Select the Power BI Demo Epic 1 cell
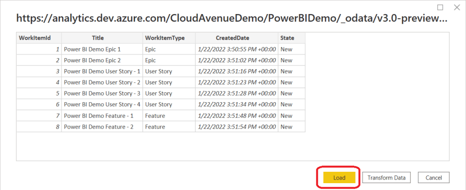The image size is (466, 190). [93, 49]
